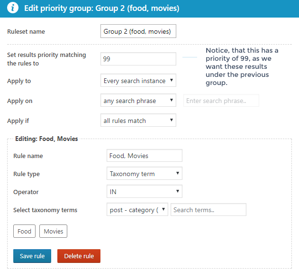
Task: Click the Select taxonomy terms label
Action: click(45, 210)
